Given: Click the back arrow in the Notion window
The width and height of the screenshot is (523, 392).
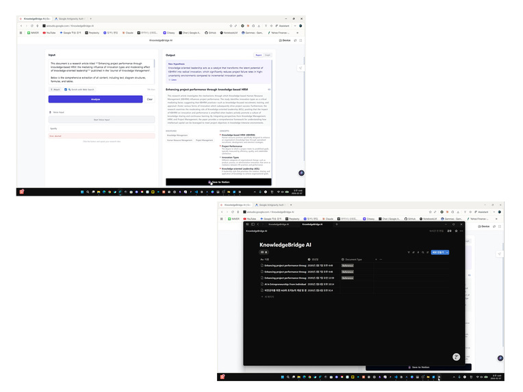Looking at the screenshot, I should 258,224.
